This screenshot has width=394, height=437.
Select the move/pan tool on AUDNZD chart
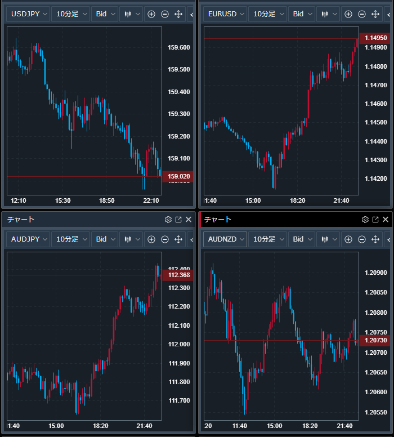[375, 239]
